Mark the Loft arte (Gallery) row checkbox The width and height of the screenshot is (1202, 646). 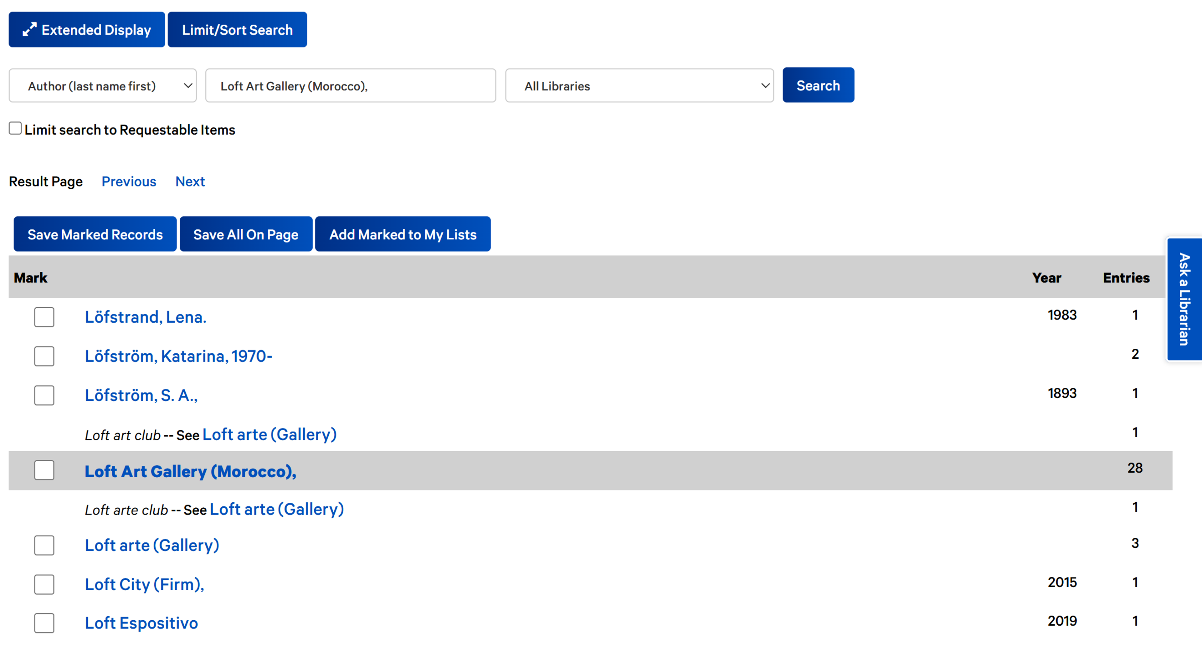tap(44, 545)
